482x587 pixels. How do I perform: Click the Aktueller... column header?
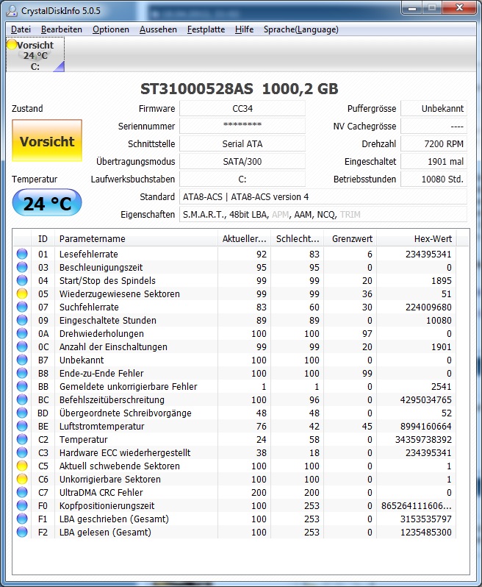245,238
